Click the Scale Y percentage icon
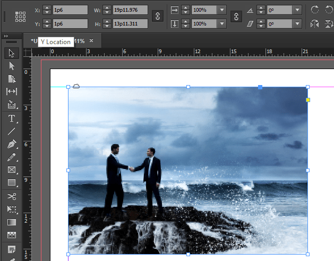 pyautogui.click(x=175, y=24)
